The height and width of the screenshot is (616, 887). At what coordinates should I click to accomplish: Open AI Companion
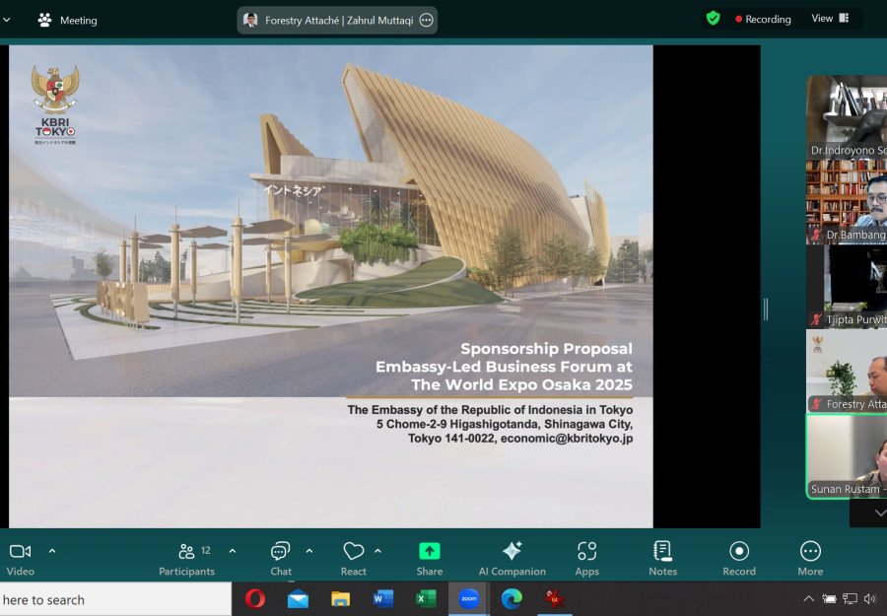coord(512,558)
